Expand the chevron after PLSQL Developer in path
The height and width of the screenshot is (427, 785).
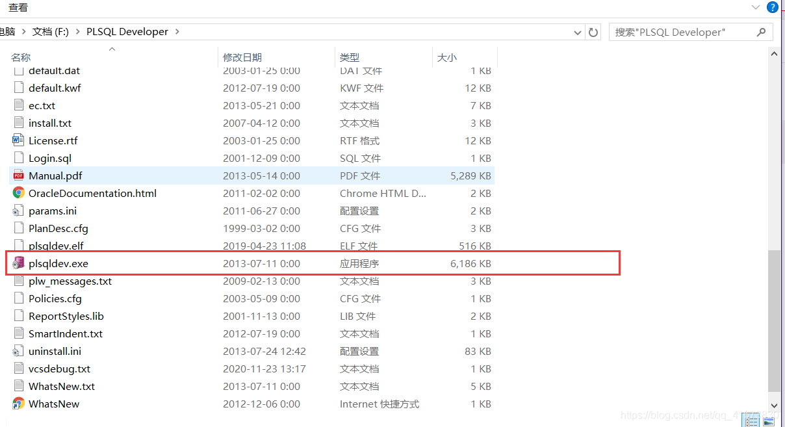pos(177,31)
